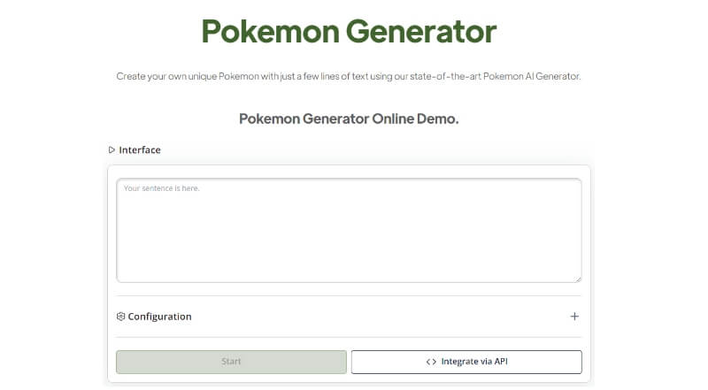Screen dimensions: 708x390
Task: Expand Configuration with the plus icon
Action: [574, 317]
